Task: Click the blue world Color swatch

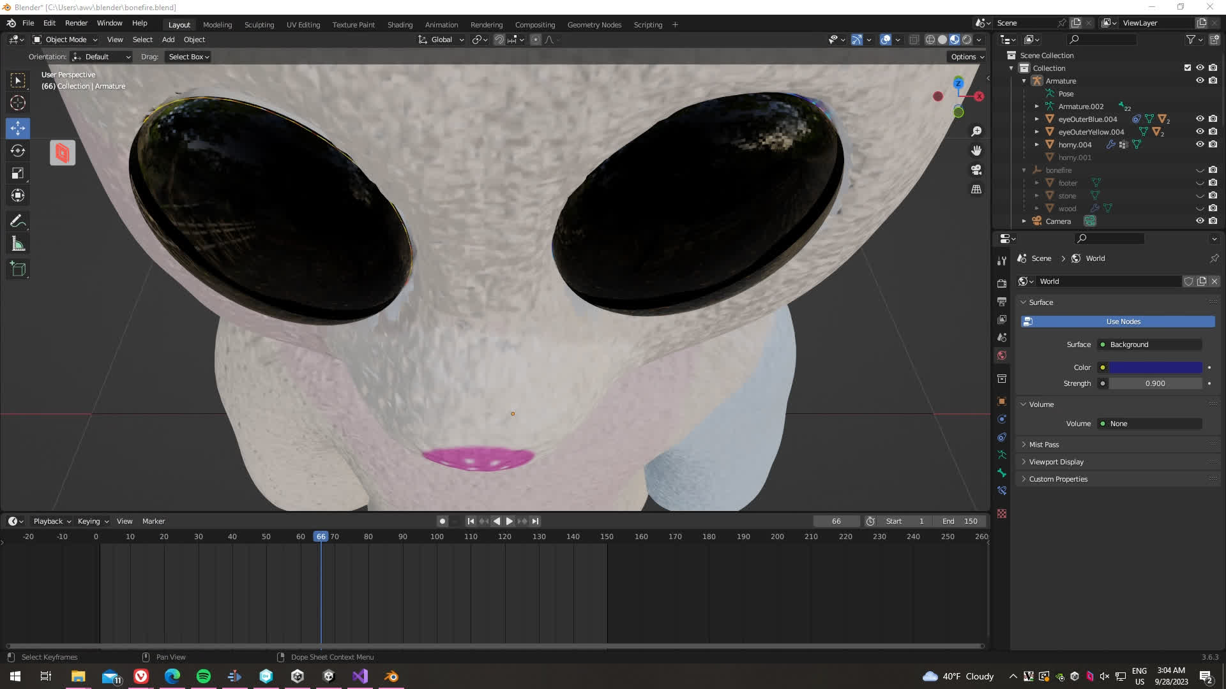Action: [1155, 367]
